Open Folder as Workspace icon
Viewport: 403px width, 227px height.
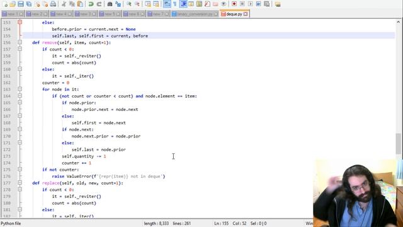pos(215,4)
